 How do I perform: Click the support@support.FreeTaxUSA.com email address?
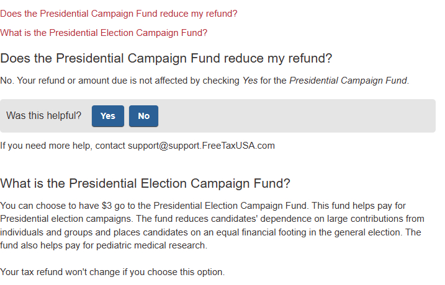click(x=201, y=146)
